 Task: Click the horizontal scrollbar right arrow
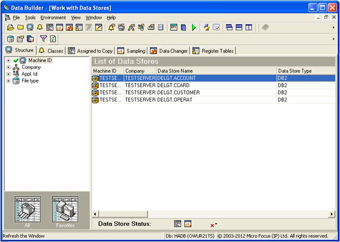pyautogui.click(x=332, y=214)
